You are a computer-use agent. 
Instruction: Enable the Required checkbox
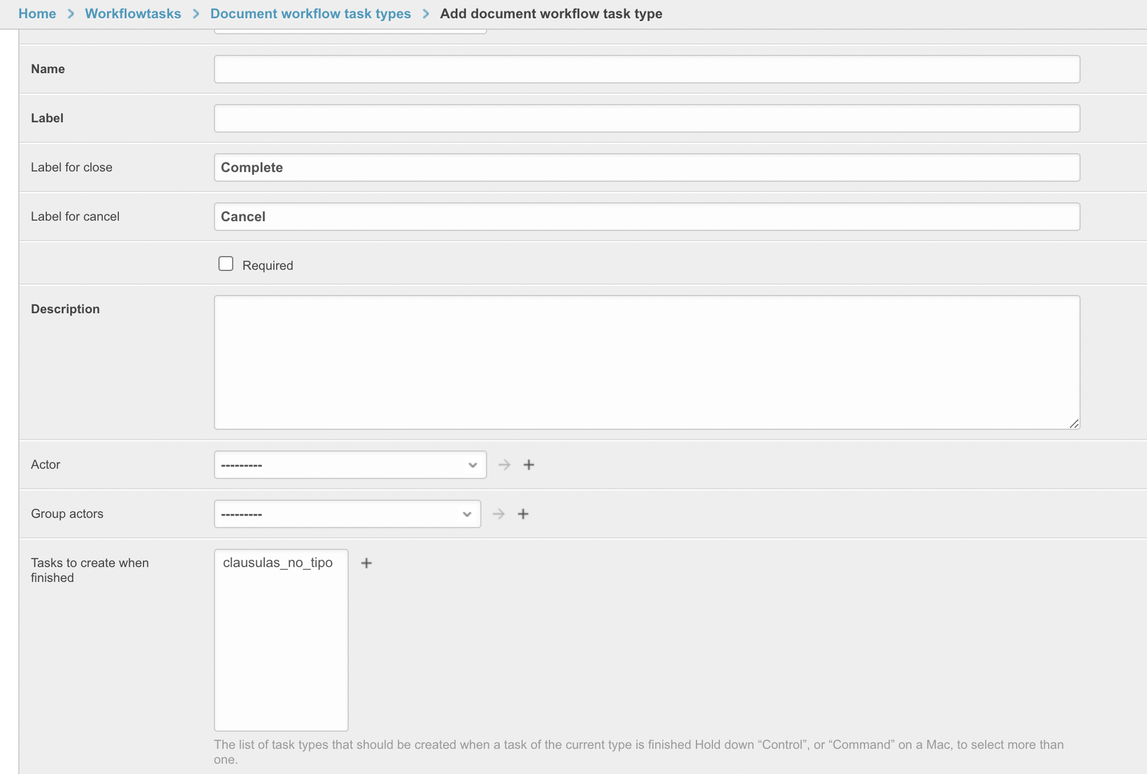[x=225, y=264]
